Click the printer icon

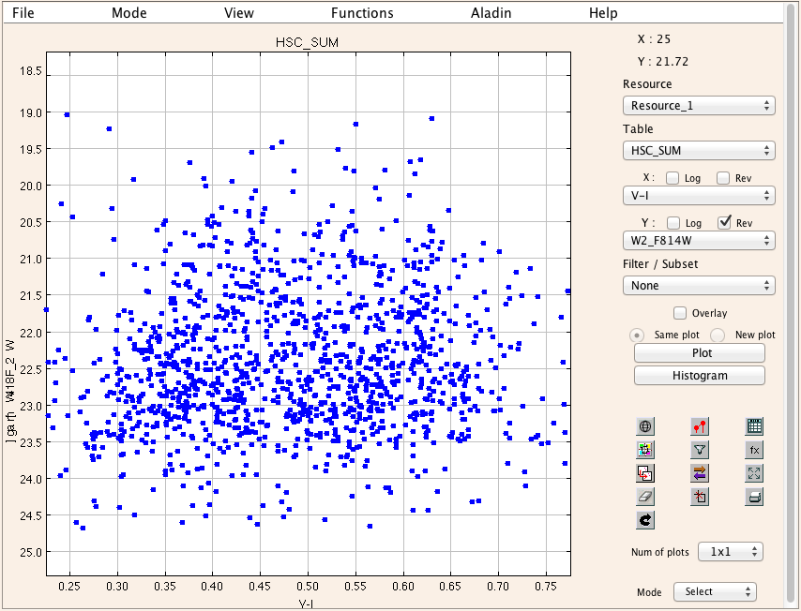click(754, 497)
